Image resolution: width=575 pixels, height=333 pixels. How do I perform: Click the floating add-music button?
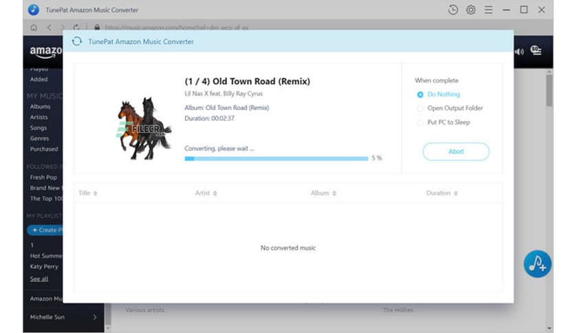pyautogui.click(x=537, y=264)
